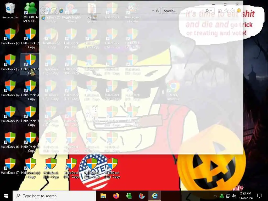Image resolution: width=268 pixels, height=201 pixels.
Task: Open a new tab in Internet Explorer
Action: pos(94,18)
